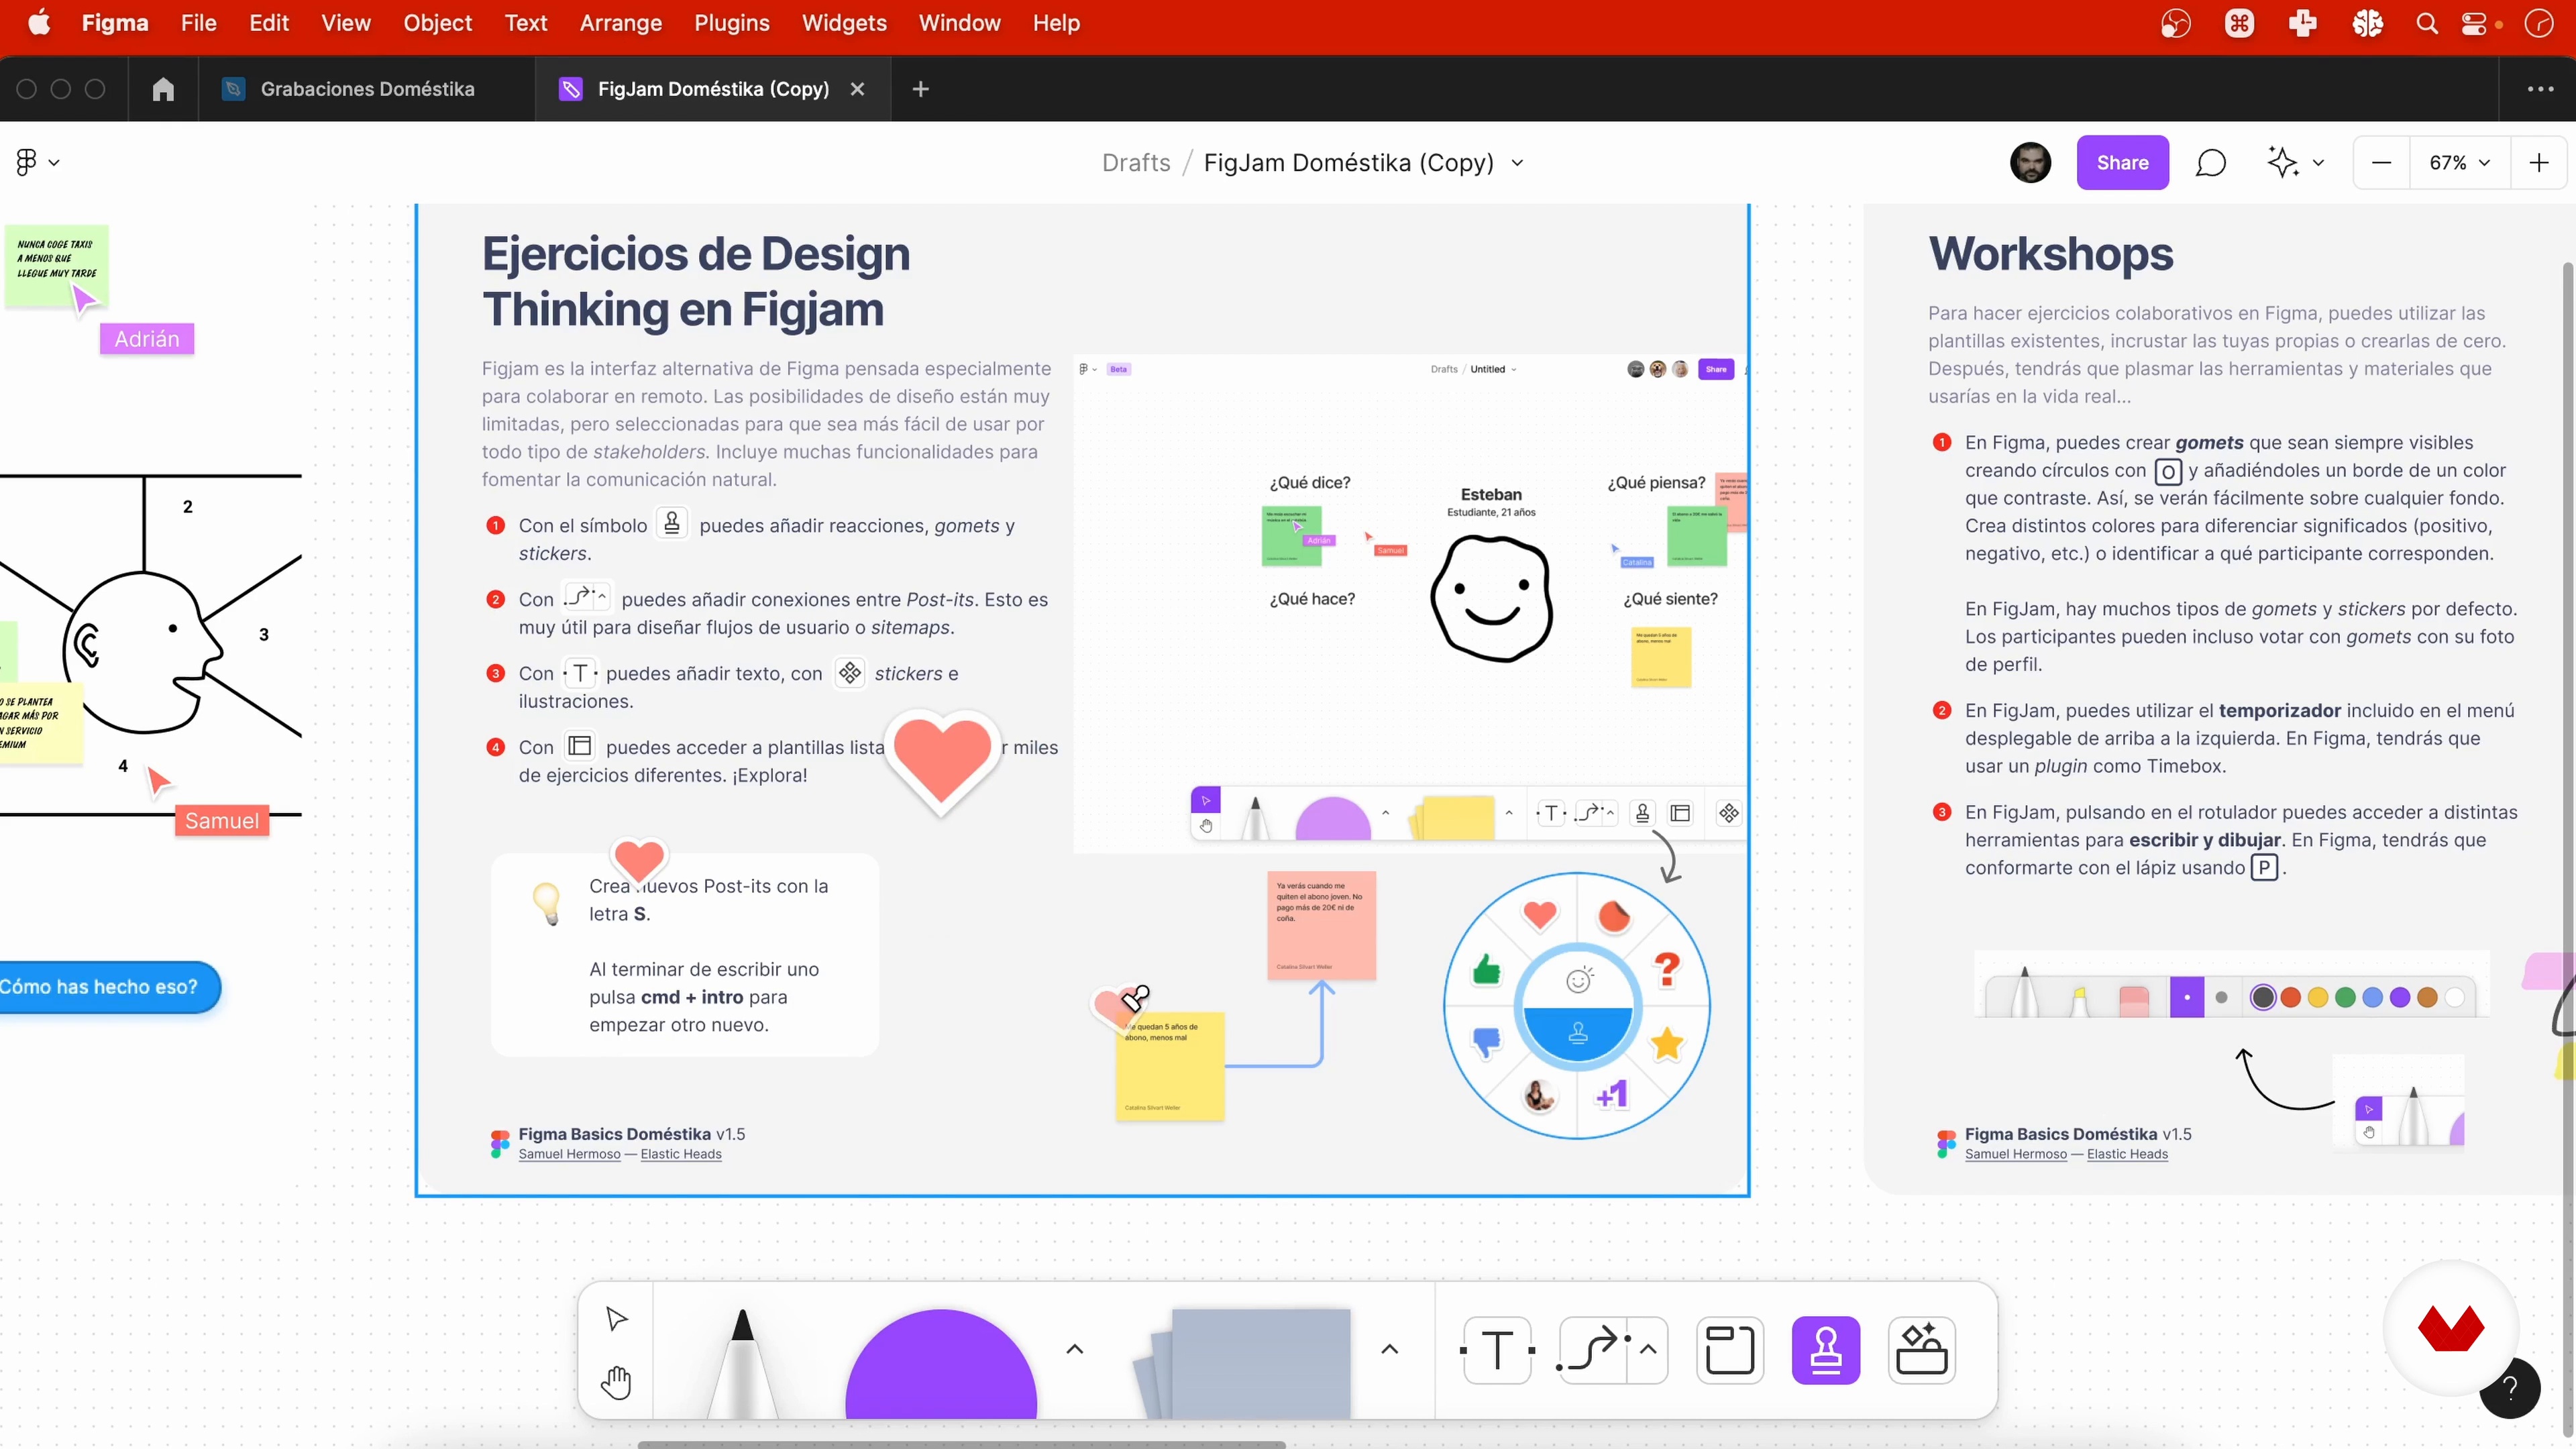
Task: Click the red Domestika logo badge
Action: 2450,1328
